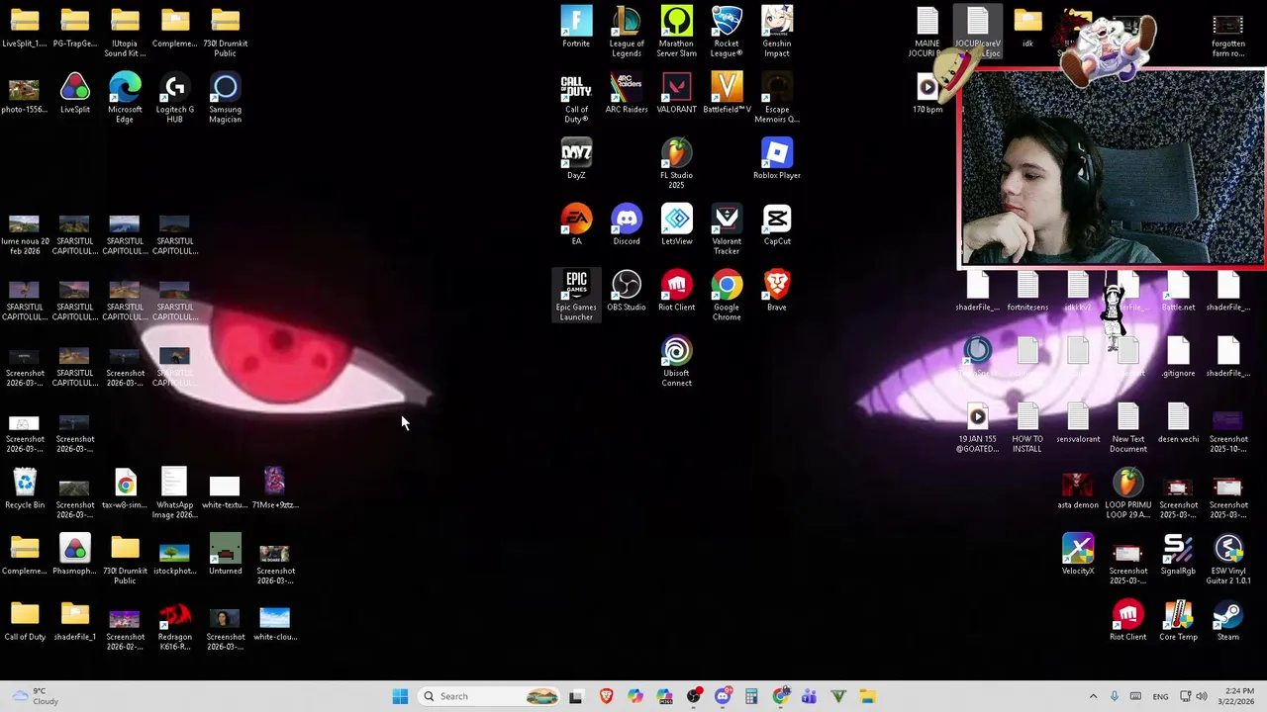Open the Windows Start menu

tap(400, 696)
